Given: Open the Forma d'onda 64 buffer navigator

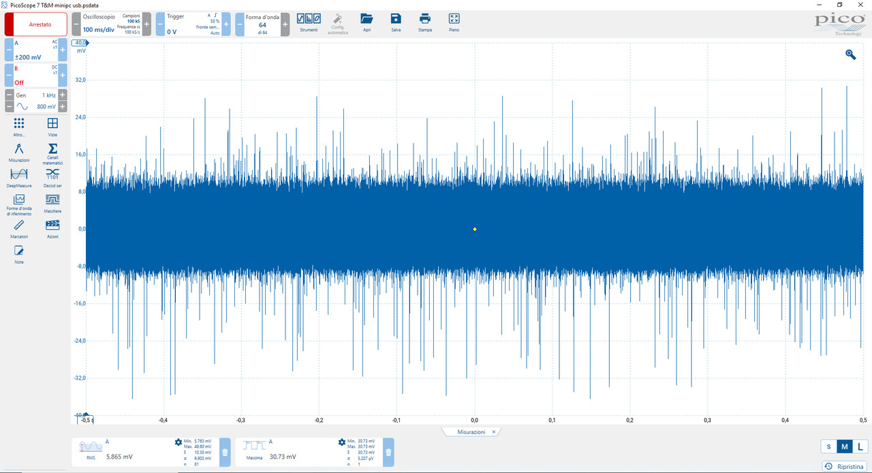Looking at the screenshot, I should tap(262, 24).
